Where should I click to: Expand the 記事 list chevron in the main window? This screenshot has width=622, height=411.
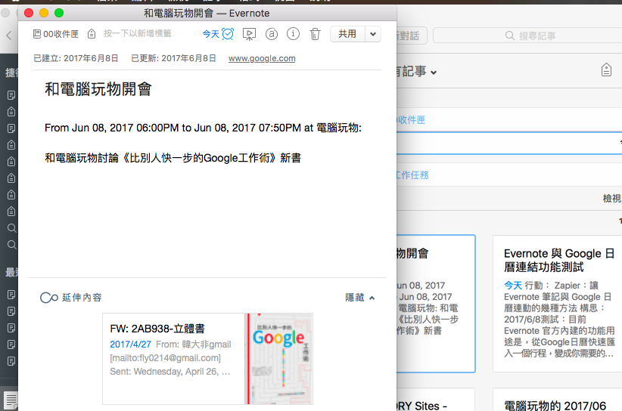coord(434,73)
